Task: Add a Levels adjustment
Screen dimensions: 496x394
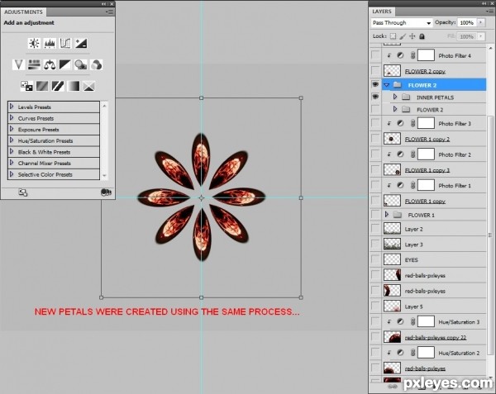Action: (50, 43)
